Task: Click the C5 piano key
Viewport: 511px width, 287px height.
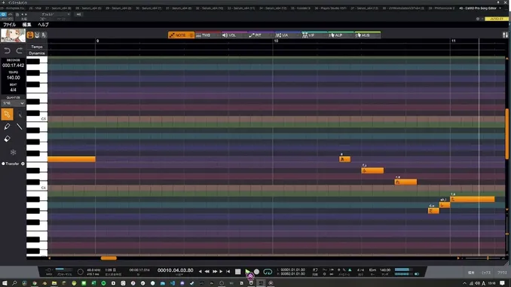Action: pyautogui.click(x=37, y=118)
